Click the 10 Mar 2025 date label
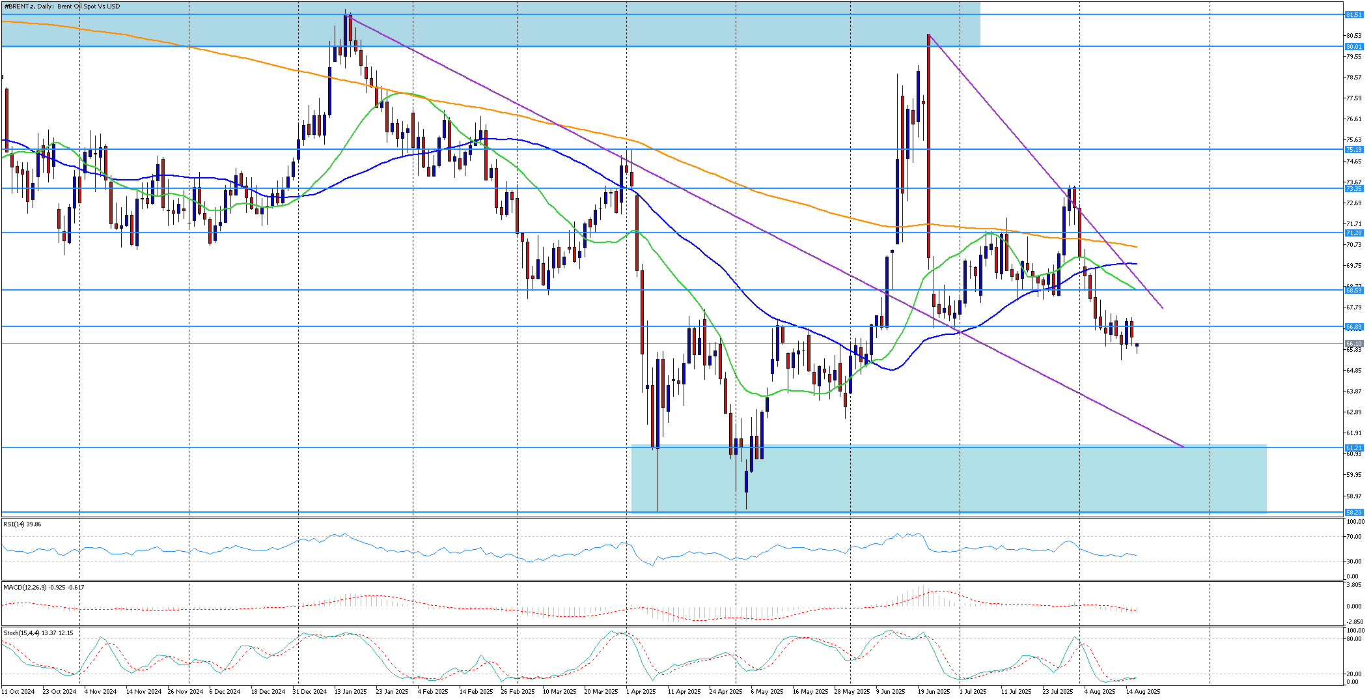1371x699 pixels. click(559, 691)
